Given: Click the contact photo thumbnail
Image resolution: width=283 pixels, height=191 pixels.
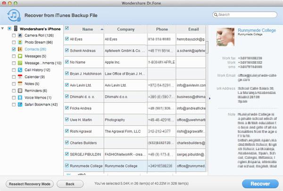Looking at the screenshot, I should click(225, 37).
